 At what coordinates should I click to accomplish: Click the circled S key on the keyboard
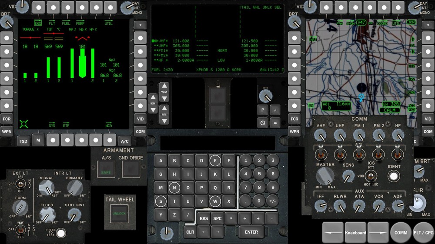(x=161, y=201)
